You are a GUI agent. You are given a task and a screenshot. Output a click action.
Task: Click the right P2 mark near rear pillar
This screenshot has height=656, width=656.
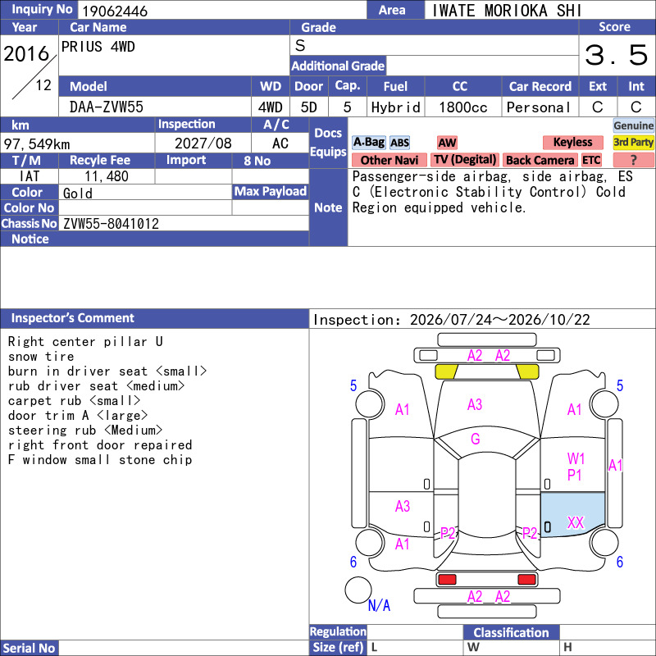tap(530, 533)
